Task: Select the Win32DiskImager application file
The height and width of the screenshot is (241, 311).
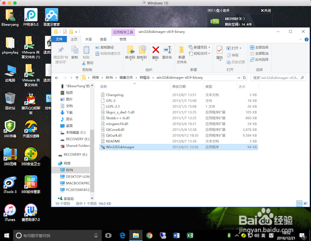Action: (x=178, y=147)
